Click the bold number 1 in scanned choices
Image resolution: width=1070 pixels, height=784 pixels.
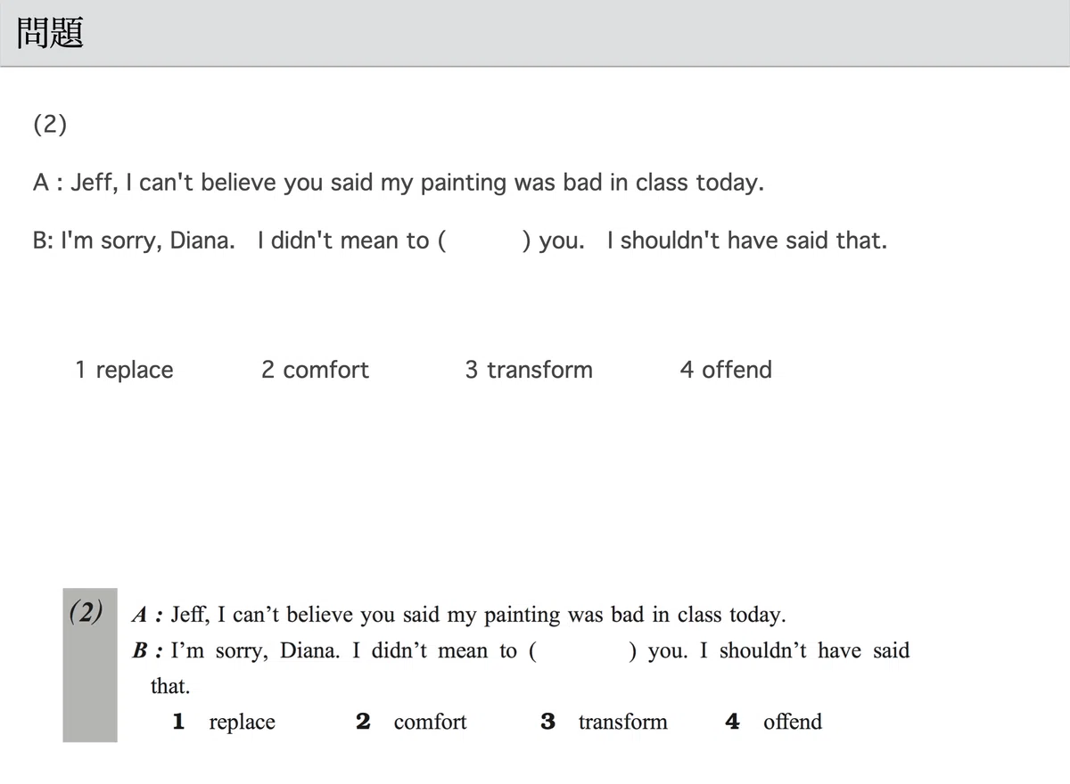178,722
